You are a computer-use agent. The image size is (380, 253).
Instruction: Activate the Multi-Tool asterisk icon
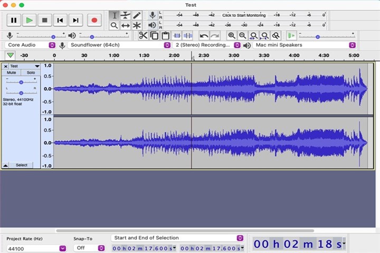137,25
